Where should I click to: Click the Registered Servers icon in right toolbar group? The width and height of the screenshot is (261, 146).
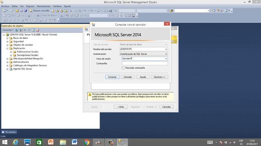coord(214,11)
